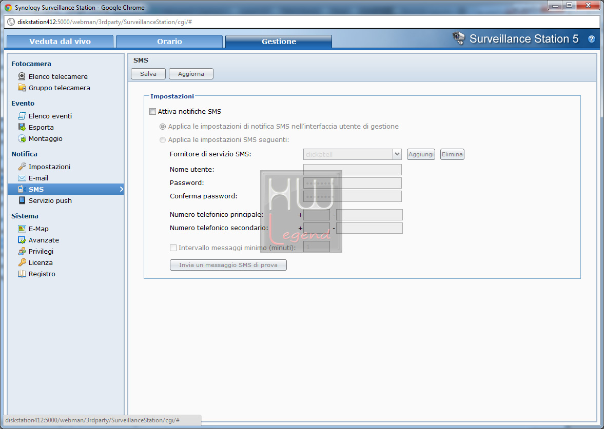The height and width of the screenshot is (429, 604).
Task: Minimize the Chrome window
Action: 555,6
